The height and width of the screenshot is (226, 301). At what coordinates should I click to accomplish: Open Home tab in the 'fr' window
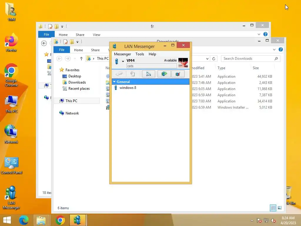click(x=63, y=35)
